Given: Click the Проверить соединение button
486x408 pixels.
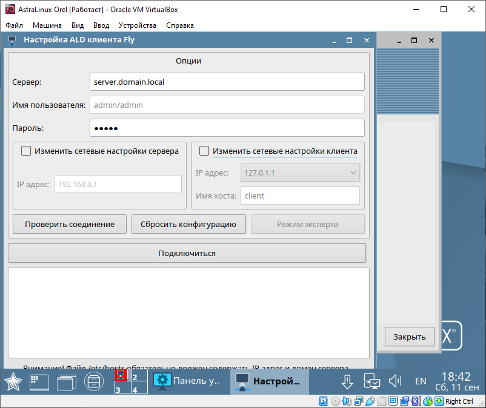Looking at the screenshot, I should click(70, 224).
